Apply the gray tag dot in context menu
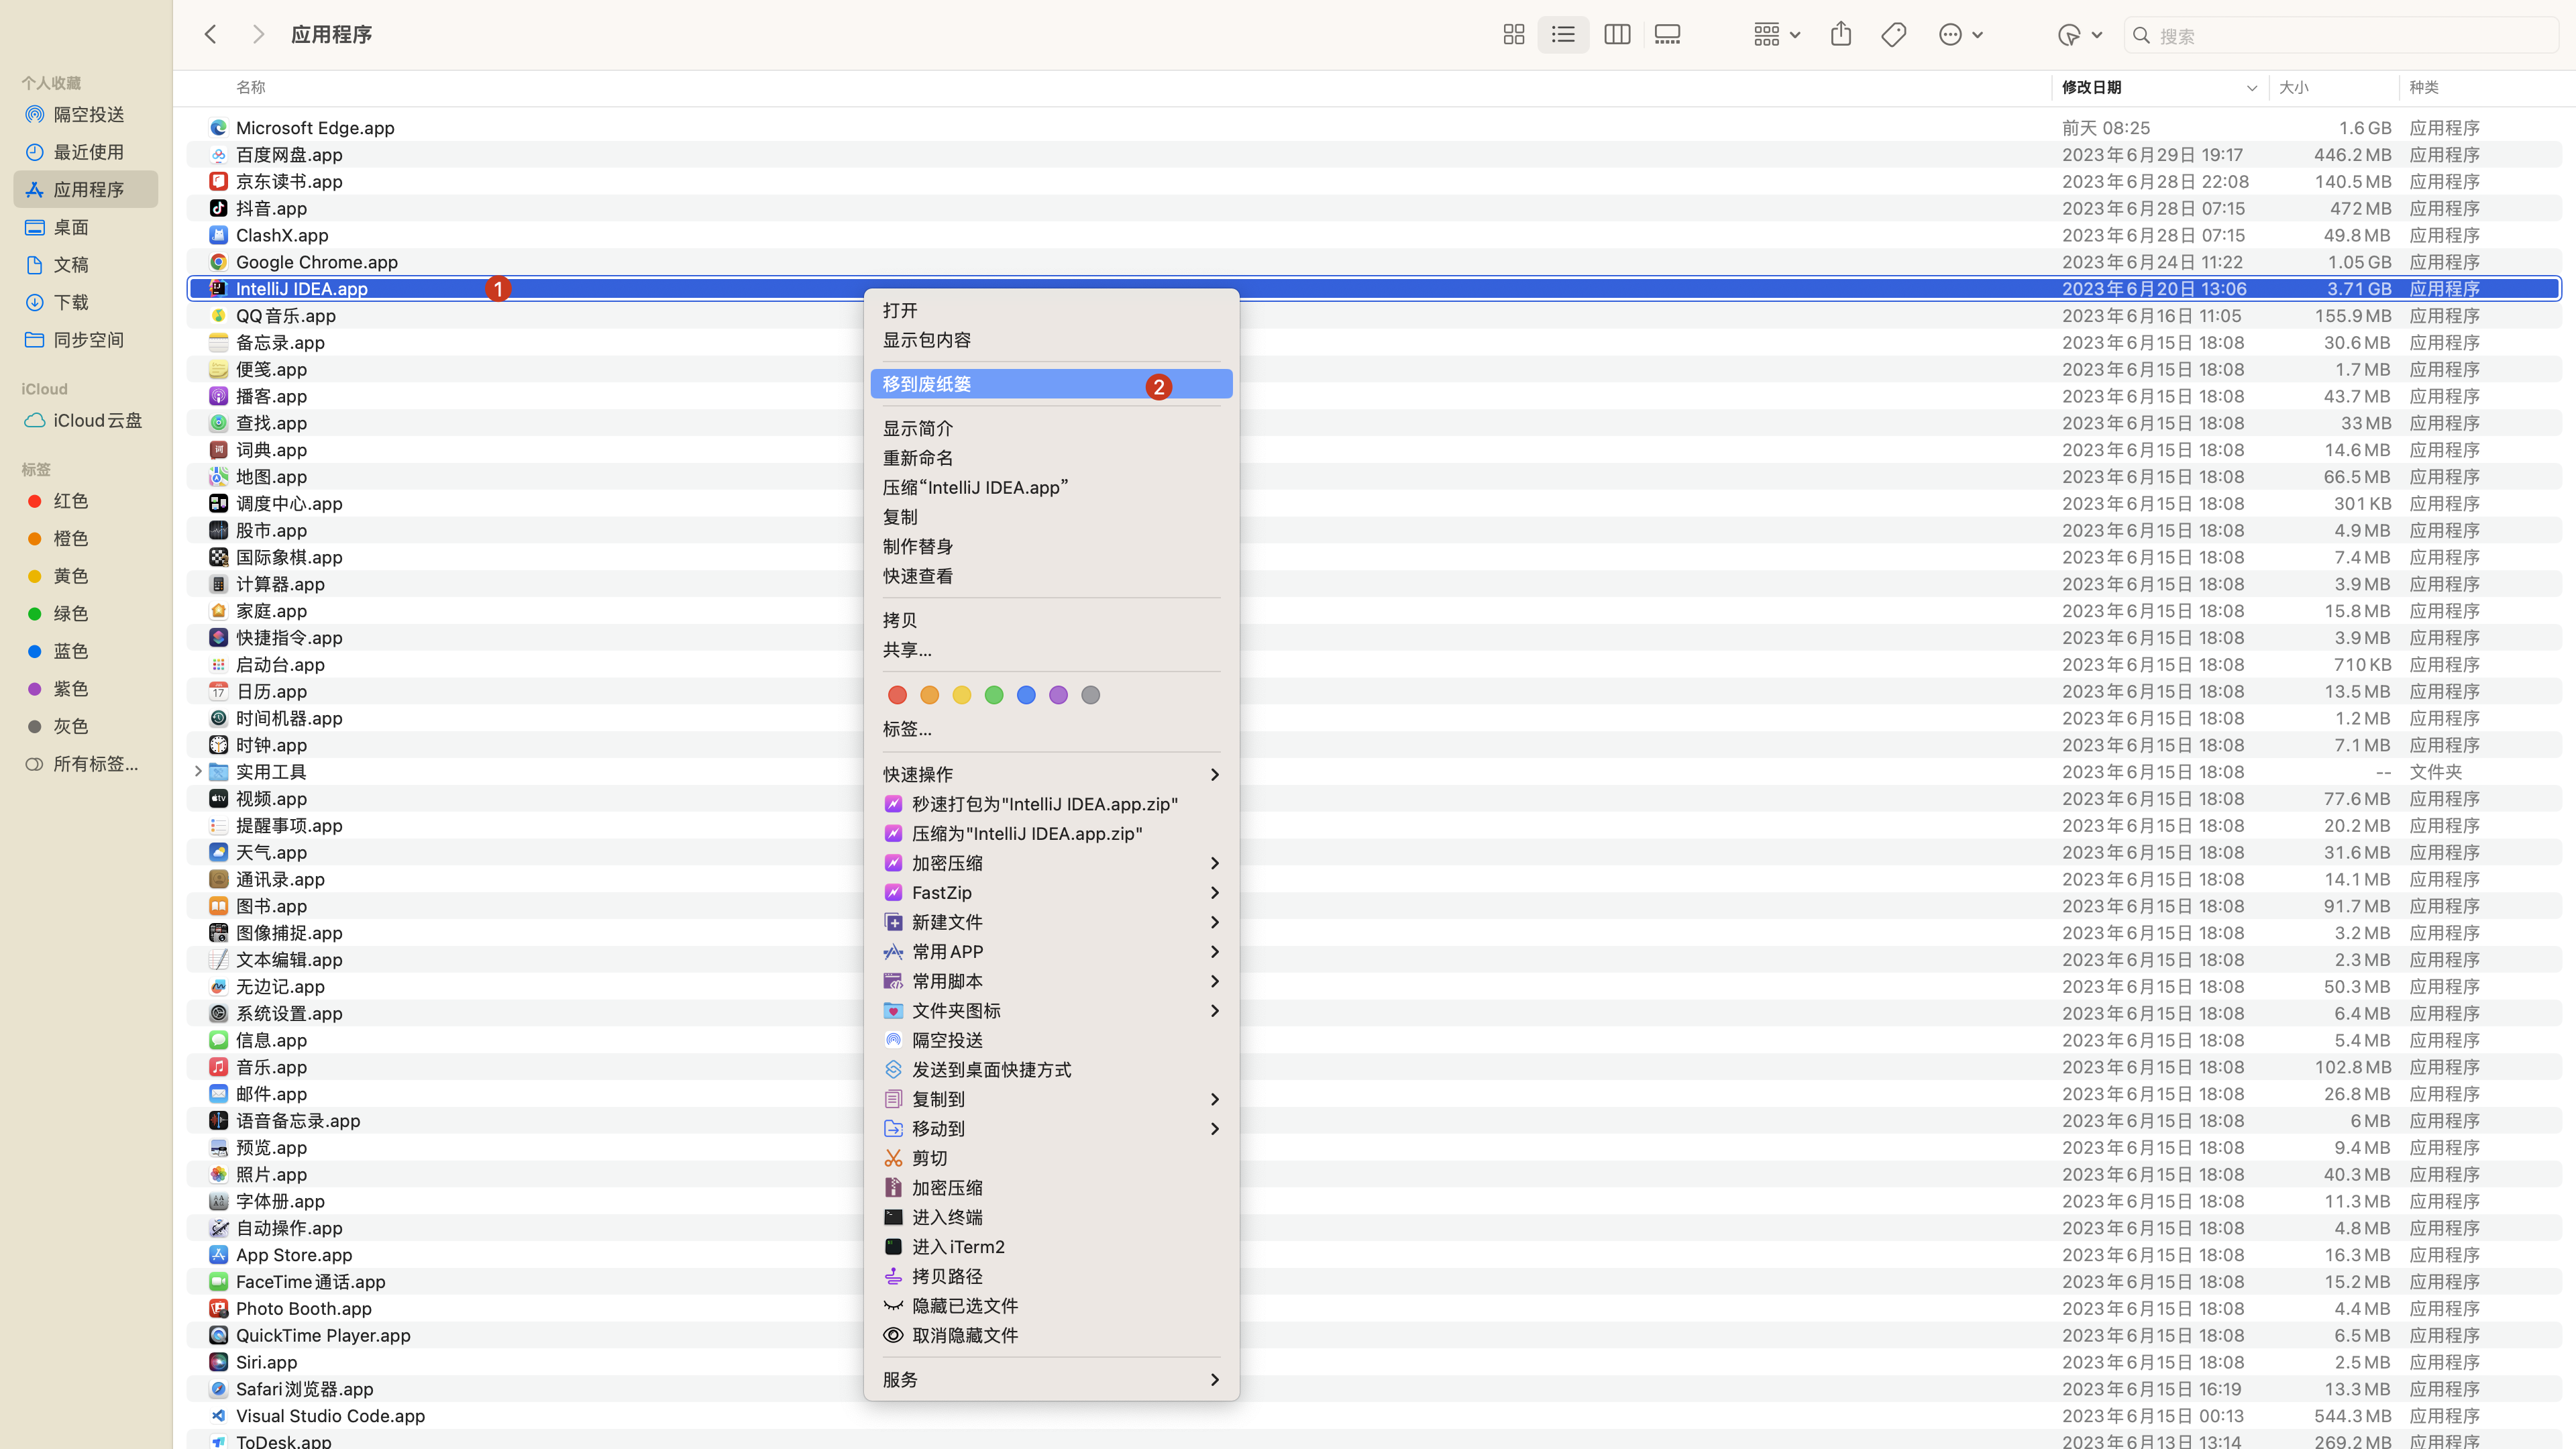 click(1090, 695)
